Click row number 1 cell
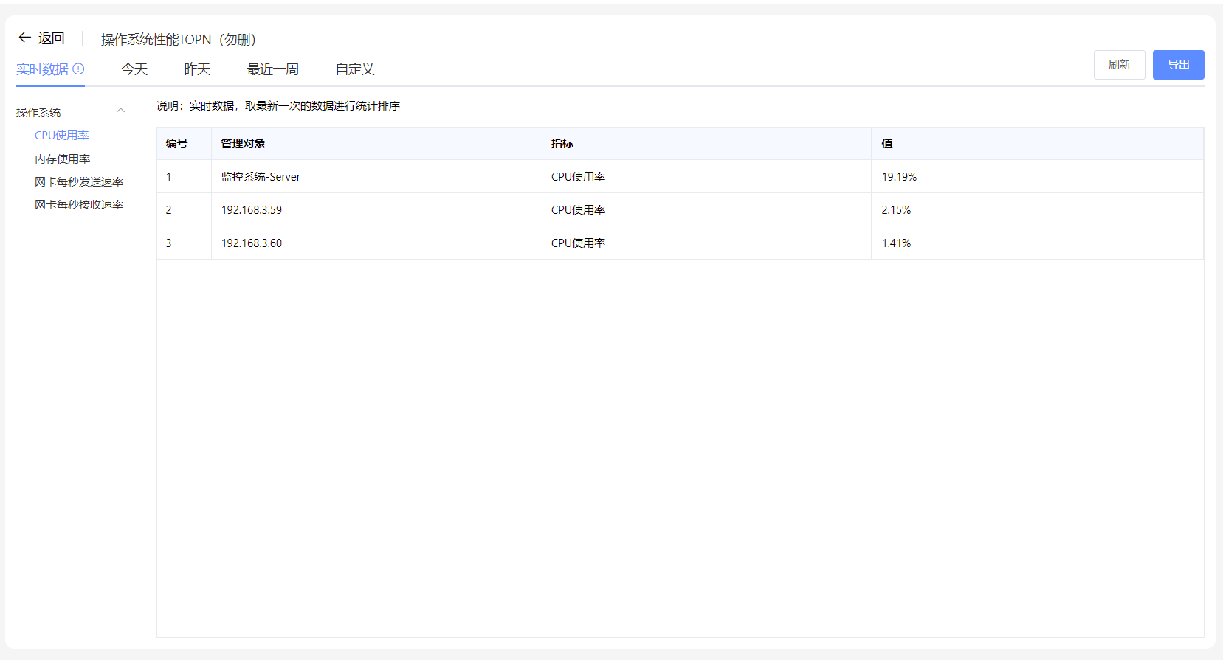 point(184,177)
